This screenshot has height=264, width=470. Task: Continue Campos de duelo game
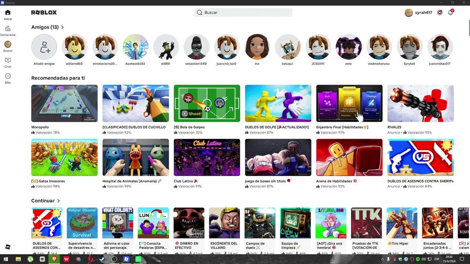coord(260,223)
